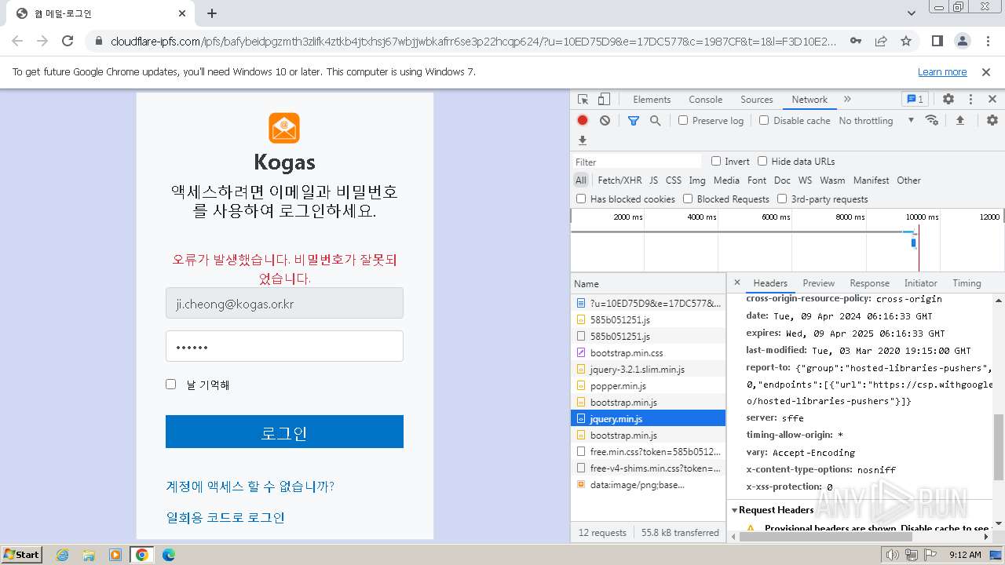
Task: Open DevTools customize three-dot menu
Action: (x=970, y=100)
